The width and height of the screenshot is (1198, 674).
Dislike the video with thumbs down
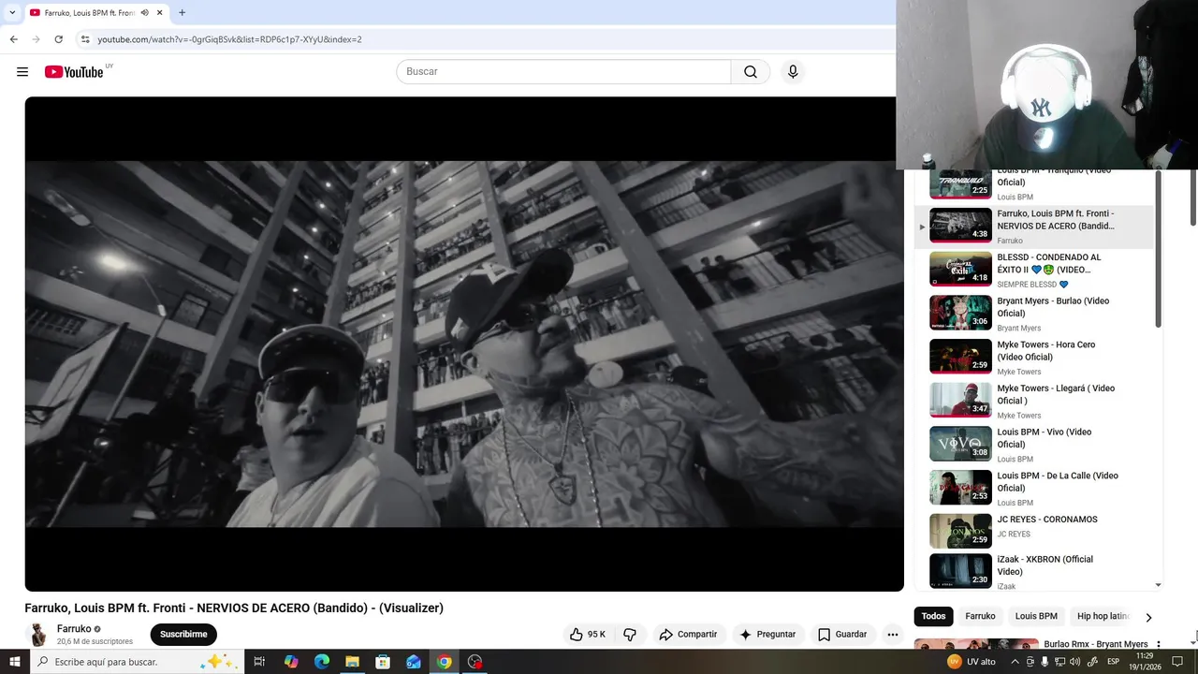[x=630, y=634]
